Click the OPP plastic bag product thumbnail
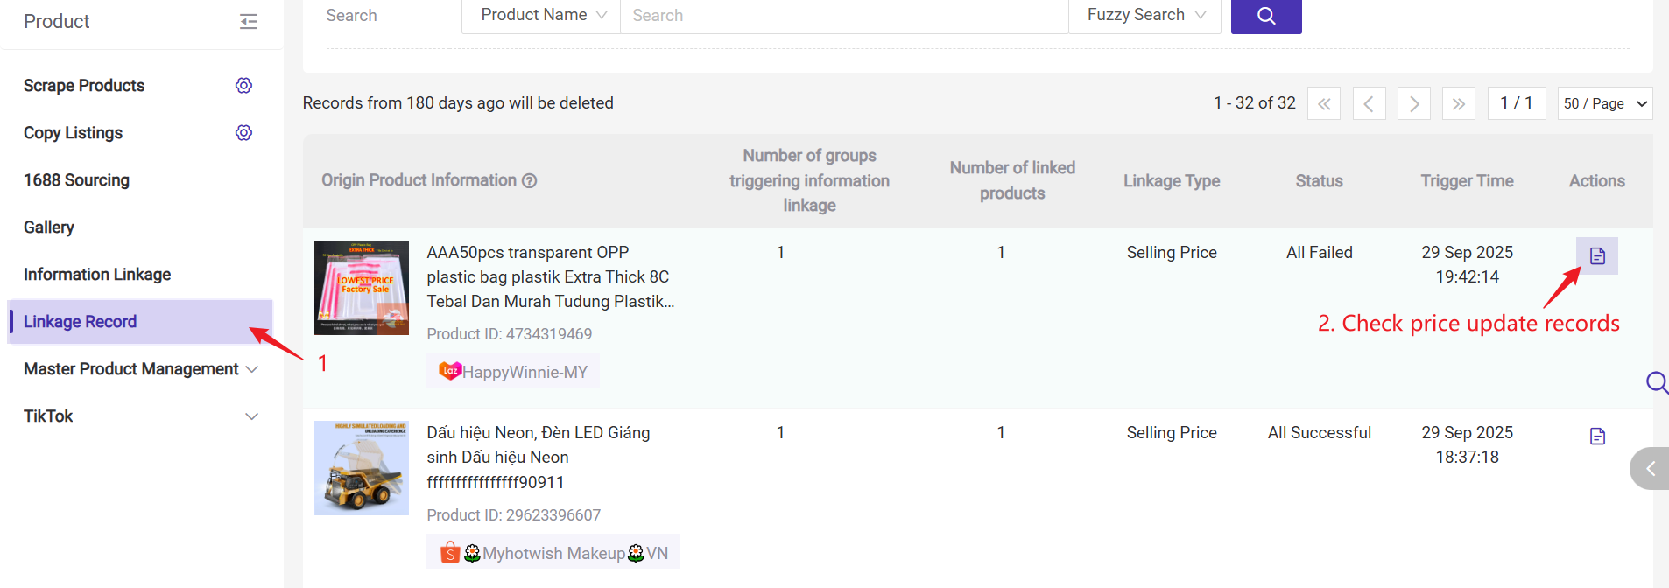The width and height of the screenshot is (1669, 588). [362, 288]
